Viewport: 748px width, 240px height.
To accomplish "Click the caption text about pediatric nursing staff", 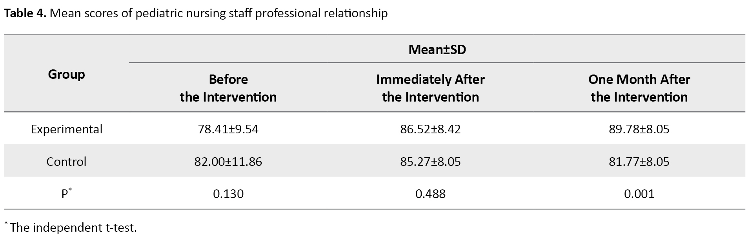I will coord(218,13).
